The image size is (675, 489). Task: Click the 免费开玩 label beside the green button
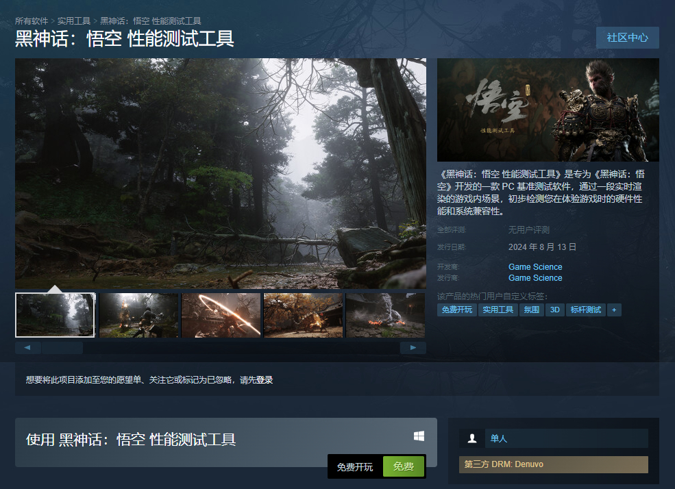[x=355, y=466]
